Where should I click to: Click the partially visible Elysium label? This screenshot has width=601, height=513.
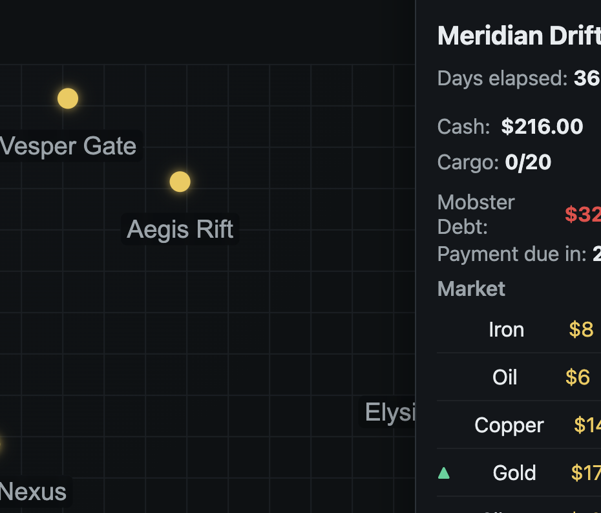pos(388,412)
